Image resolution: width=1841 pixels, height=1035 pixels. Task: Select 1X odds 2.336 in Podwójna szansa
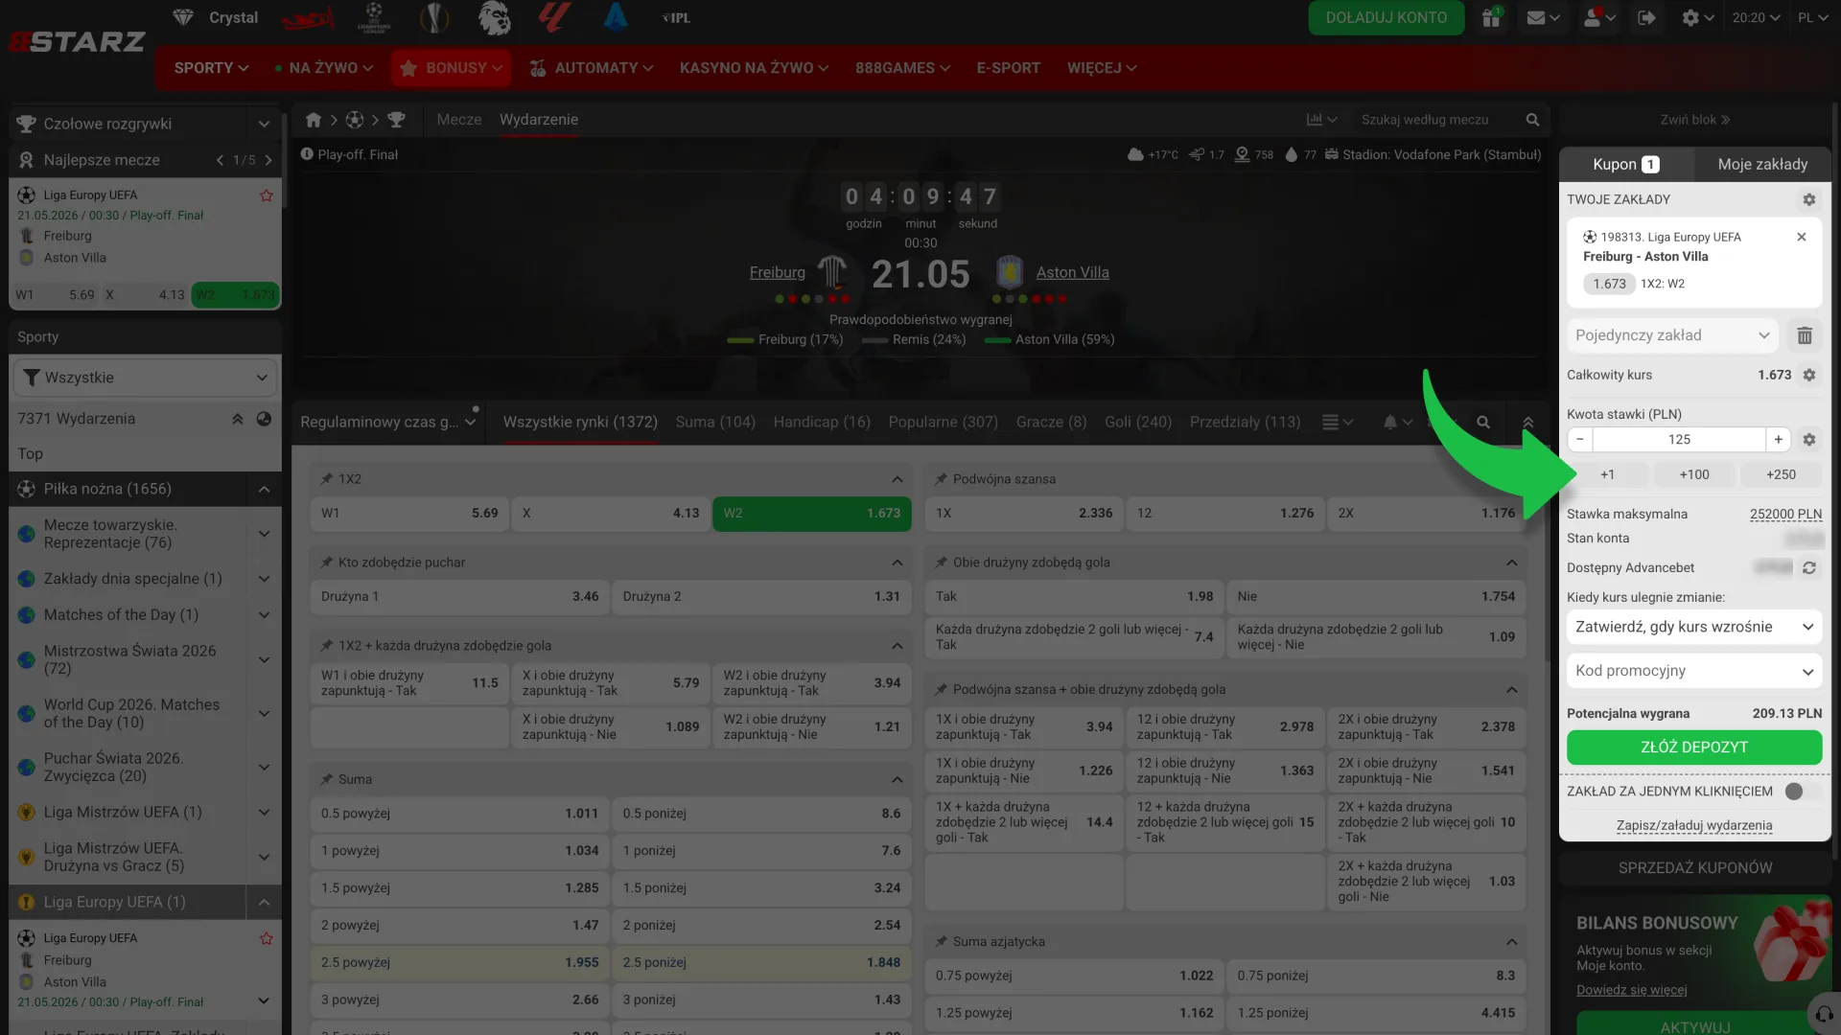click(1024, 514)
